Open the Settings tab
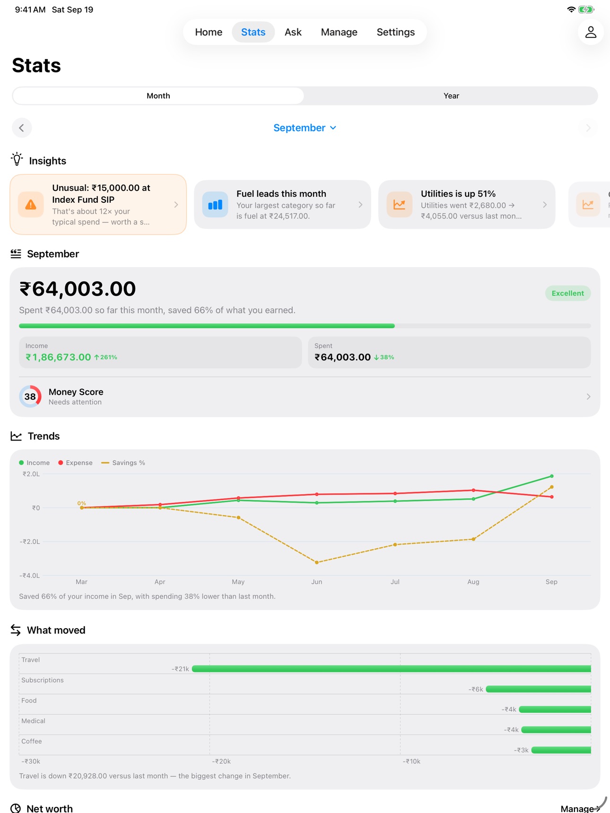This screenshot has height=813, width=610. click(x=396, y=32)
